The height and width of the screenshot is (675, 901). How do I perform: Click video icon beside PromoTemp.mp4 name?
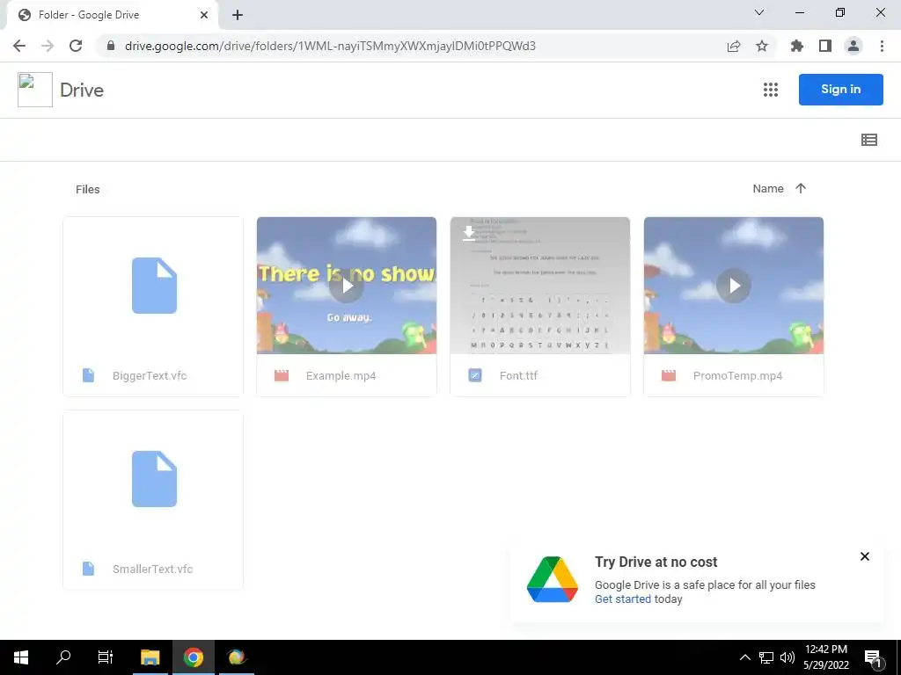669,376
